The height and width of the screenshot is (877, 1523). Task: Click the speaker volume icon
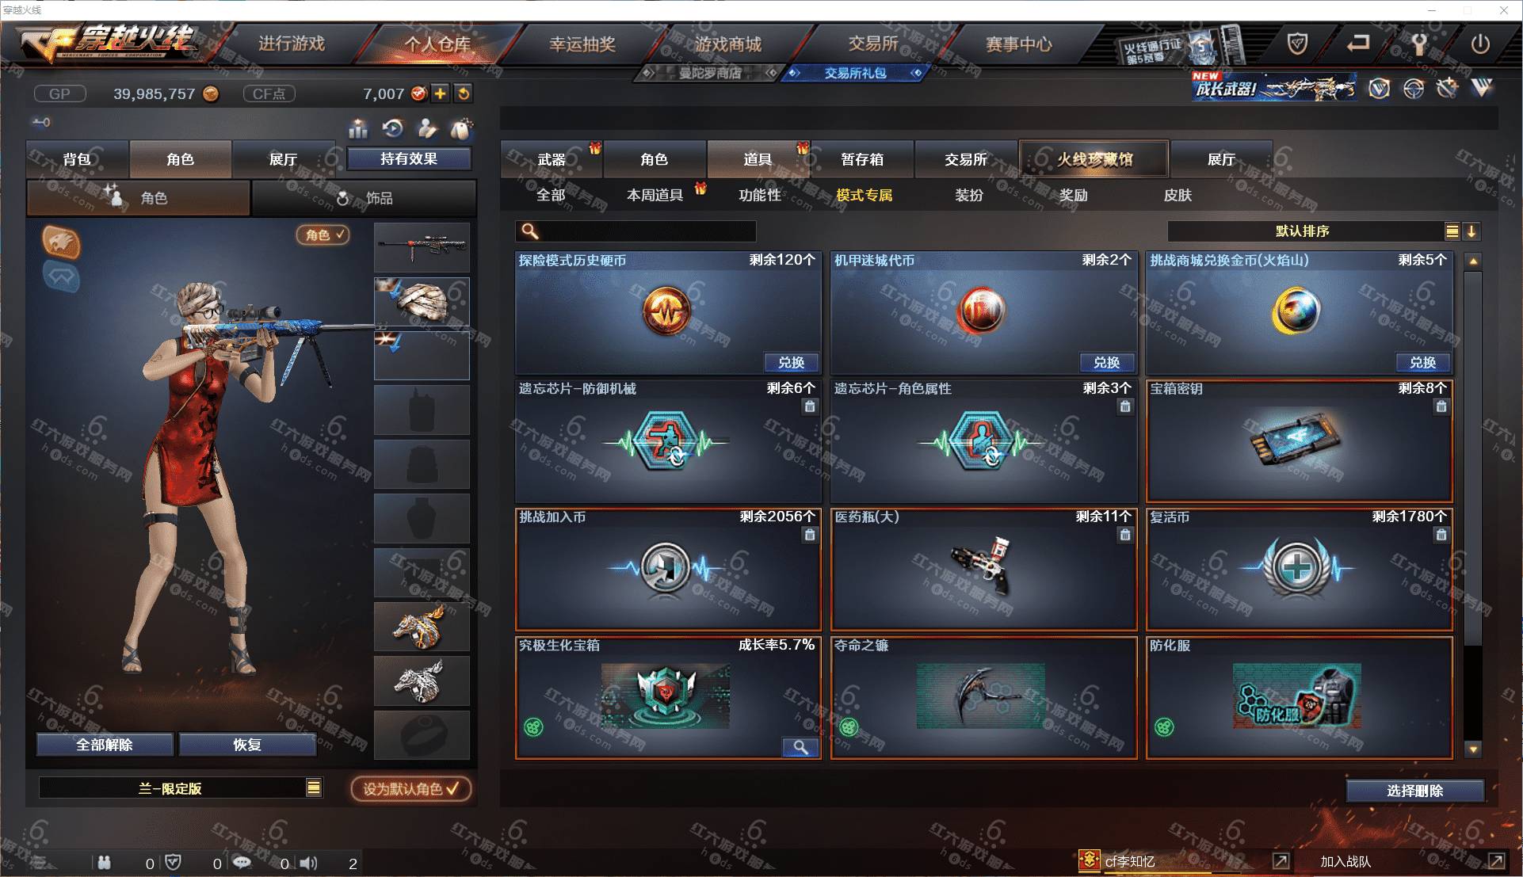[309, 863]
